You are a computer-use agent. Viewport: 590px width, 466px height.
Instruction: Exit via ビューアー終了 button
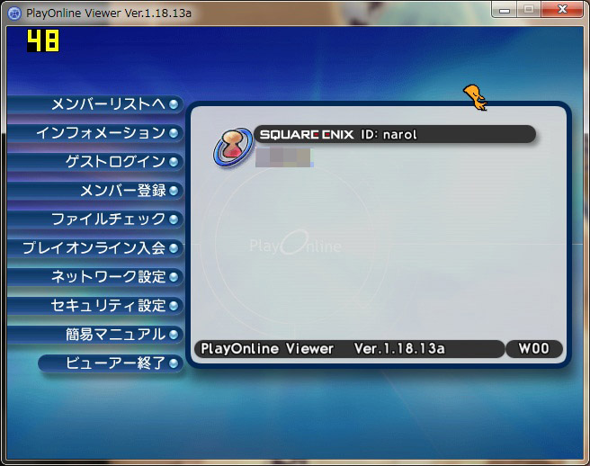pos(111,363)
